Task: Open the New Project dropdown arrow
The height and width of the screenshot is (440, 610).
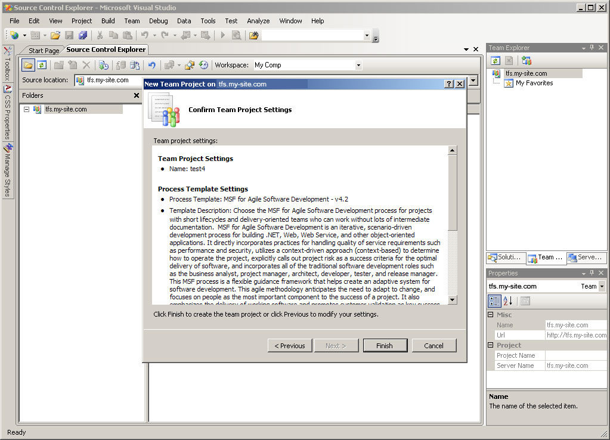Action: click(x=24, y=35)
